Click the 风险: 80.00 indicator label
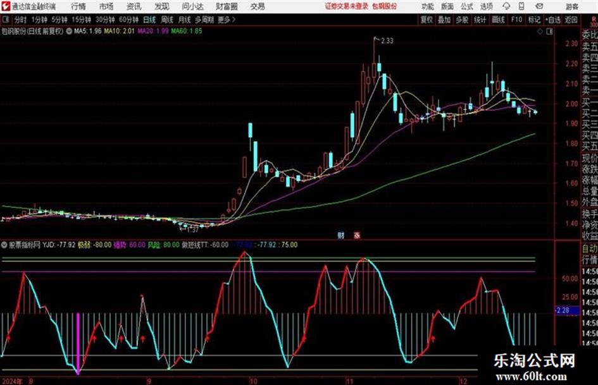 click(x=164, y=245)
